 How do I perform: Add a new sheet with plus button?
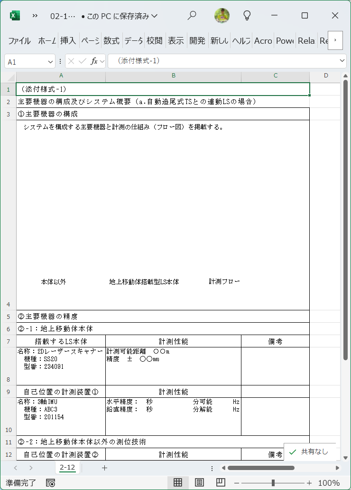[104, 468]
